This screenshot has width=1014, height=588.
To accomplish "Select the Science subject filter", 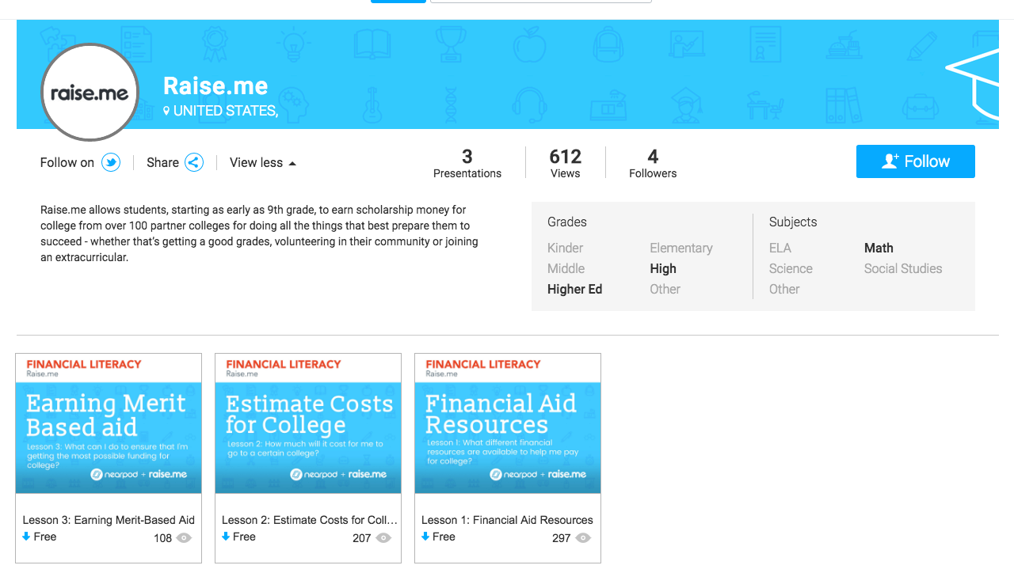I will click(791, 268).
